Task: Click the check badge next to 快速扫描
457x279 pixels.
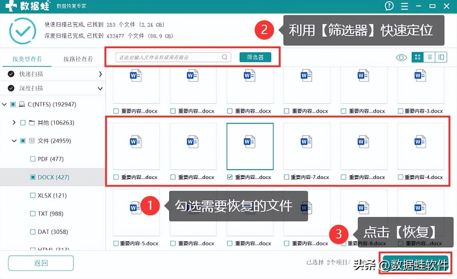Action: click(x=11, y=74)
